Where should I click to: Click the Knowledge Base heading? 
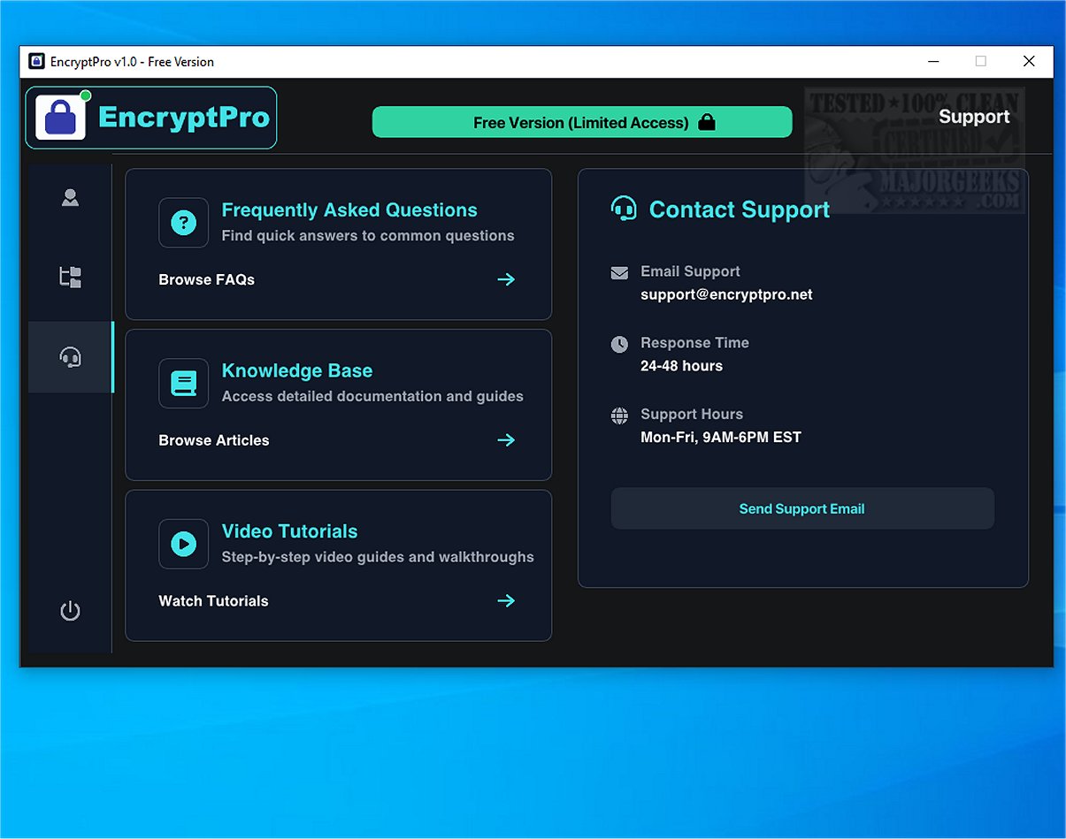tap(297, 371)
